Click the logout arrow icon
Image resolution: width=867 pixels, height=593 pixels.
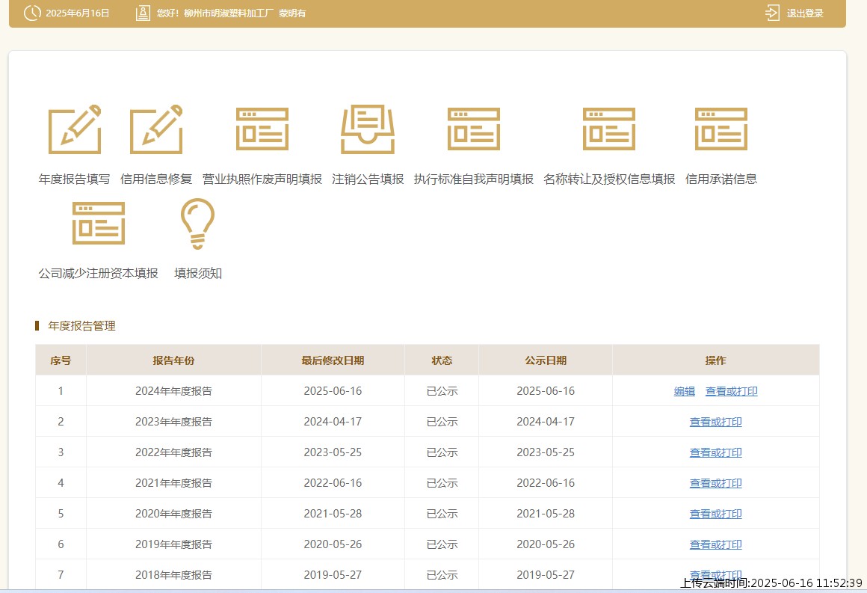click(x=772, y=13)
